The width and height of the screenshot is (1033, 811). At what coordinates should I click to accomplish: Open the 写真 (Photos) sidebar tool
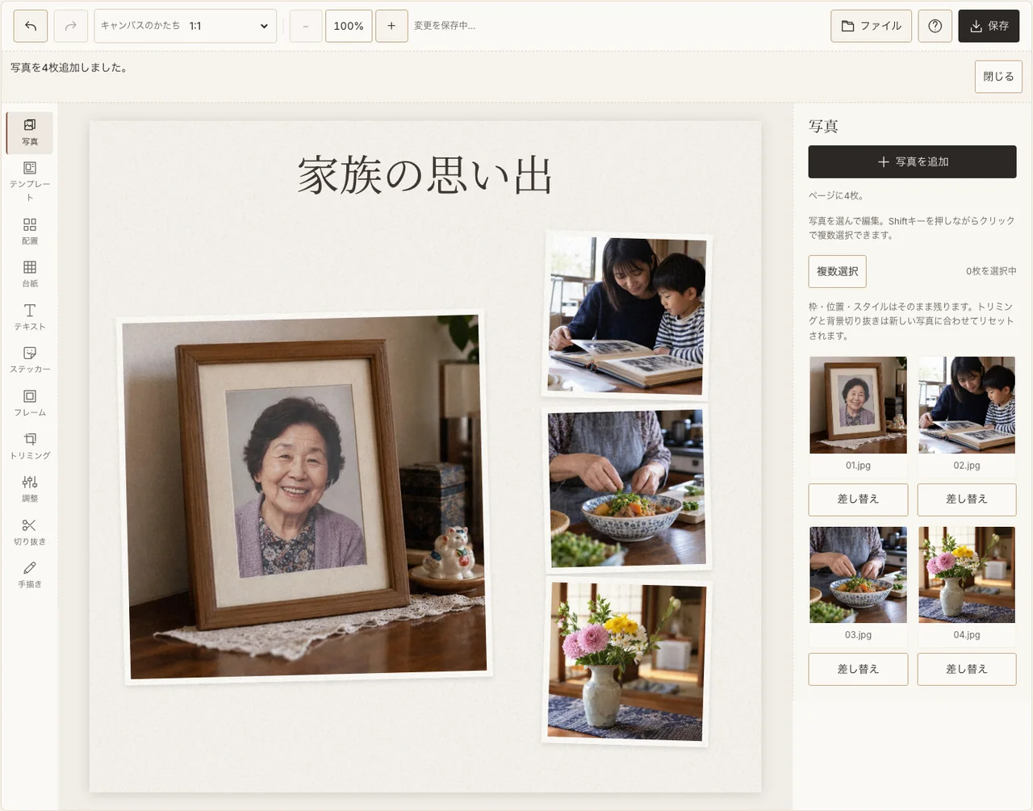tap(30, 132)
